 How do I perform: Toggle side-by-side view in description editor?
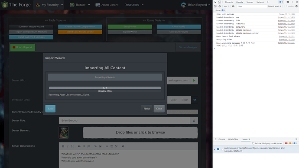click(111, 146)
